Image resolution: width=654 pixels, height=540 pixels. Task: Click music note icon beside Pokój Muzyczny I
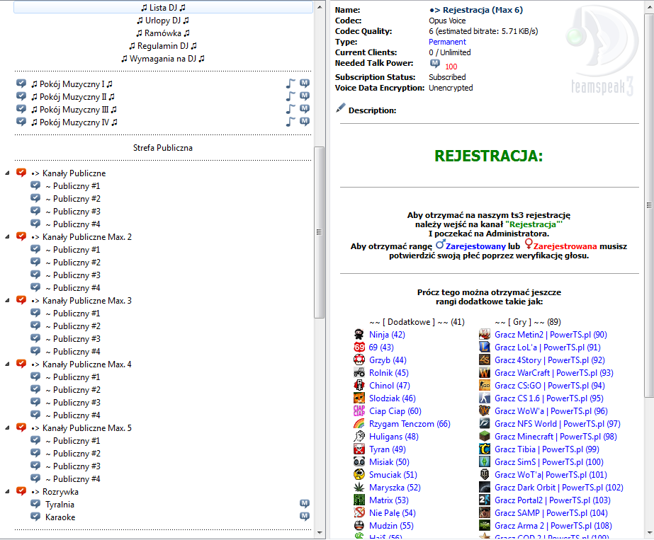pos(291,84)
